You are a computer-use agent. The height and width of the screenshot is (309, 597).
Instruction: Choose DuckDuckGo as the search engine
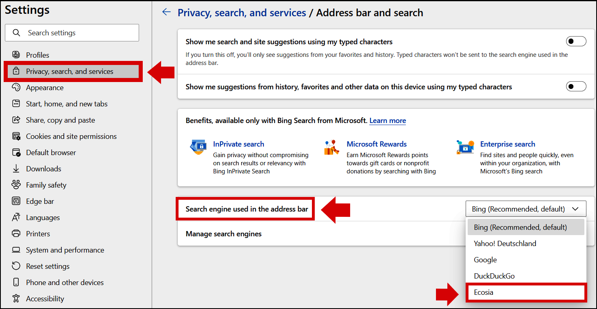(x=494, y=276)
